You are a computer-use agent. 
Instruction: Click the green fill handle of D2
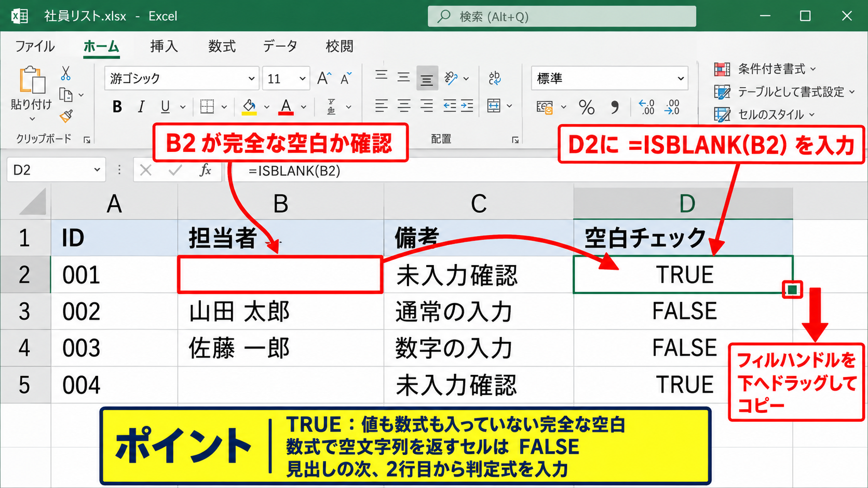[x=792, y=289]
